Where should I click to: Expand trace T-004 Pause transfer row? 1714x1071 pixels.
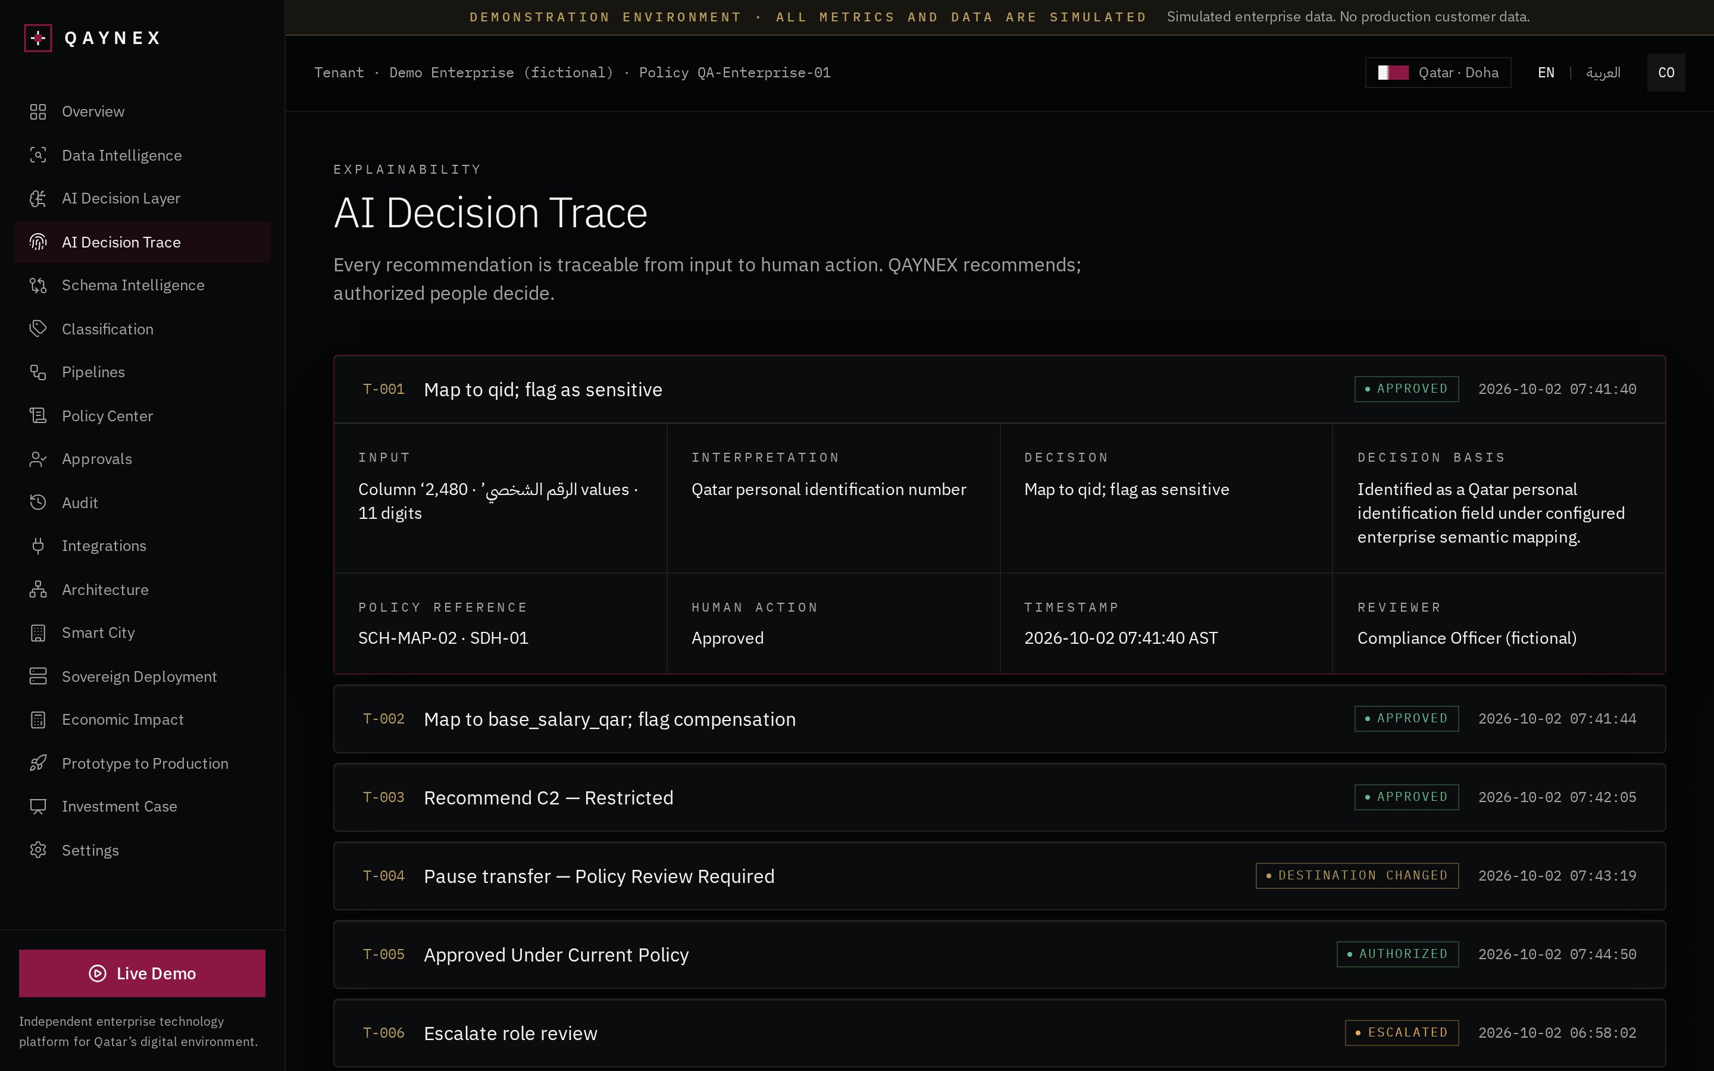[x=999, y=876]
